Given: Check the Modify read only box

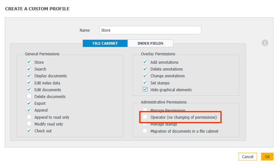Looking at the screenshot, I should (x=29, y=124).
